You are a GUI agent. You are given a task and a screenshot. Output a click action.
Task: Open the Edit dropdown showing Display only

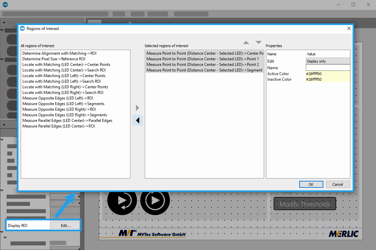tap(328, 61)
